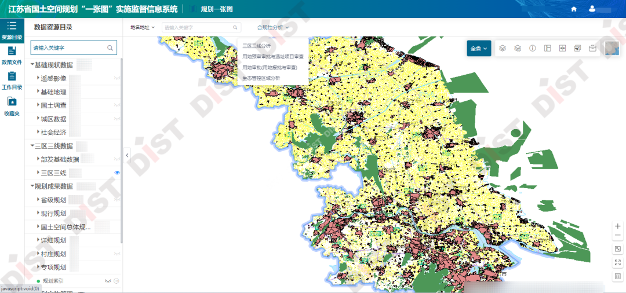Open the 收藏夹 favorites section
This screenshot has width=626, height=293.
tap(12, 107)
